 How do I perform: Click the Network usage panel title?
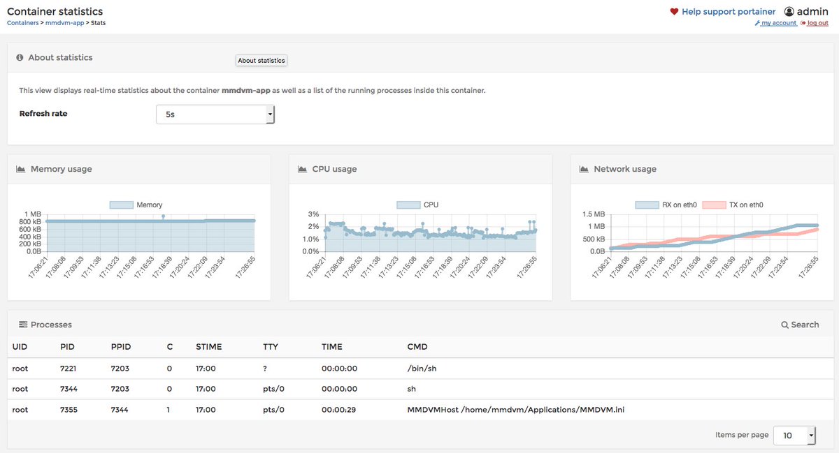tap(625, 169)
